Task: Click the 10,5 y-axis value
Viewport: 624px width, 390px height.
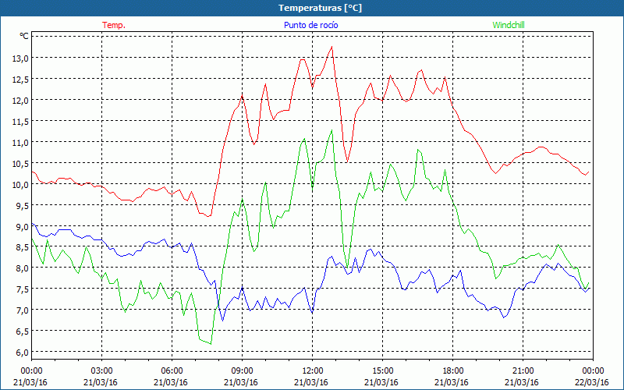Action: (x=21, y=163)
